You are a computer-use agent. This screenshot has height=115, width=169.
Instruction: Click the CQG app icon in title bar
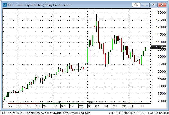(5, 5)
